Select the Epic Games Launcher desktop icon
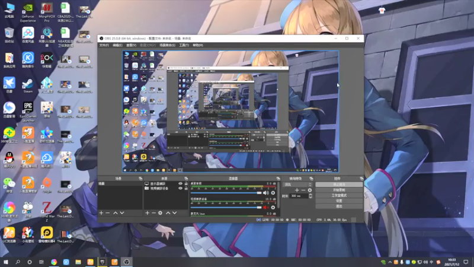The height and width of the screenshot is (267, 474). pyautogui.click(x=28, y=112)
